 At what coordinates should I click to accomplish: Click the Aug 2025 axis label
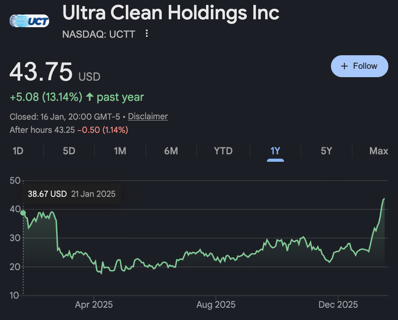pyautogui.click(x=216, y=305)
